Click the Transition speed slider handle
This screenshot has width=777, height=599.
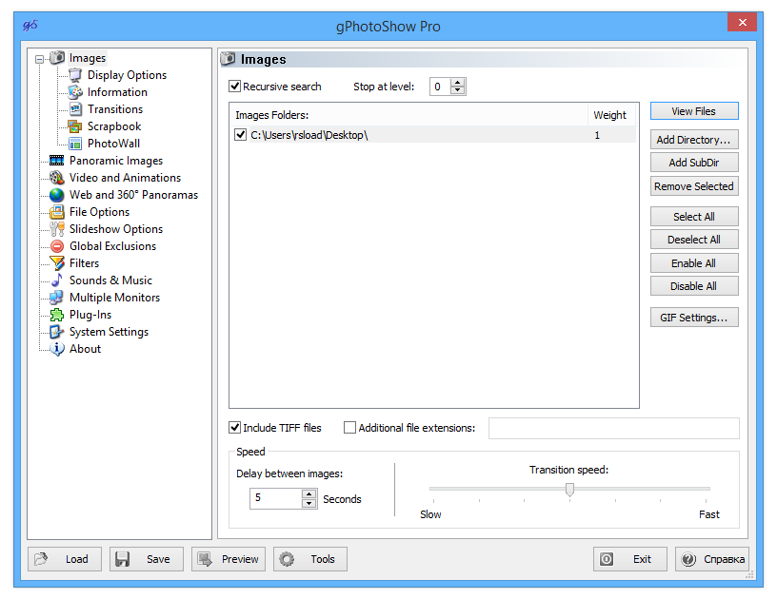point(569,490)
